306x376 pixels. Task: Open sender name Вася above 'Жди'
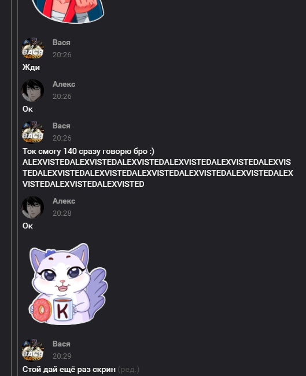pyautogui.click(x=61, y=42)
